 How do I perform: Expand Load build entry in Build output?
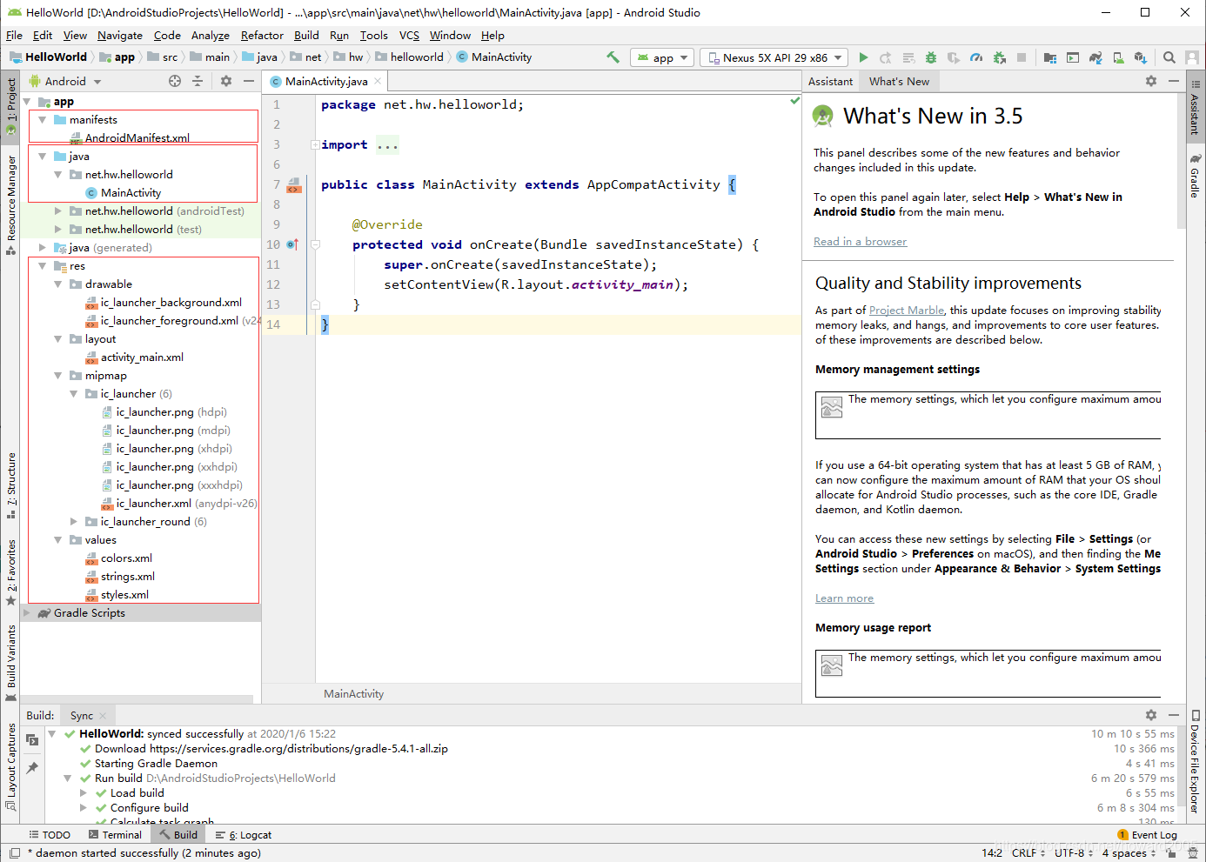pyautogui.click(x=84, y=793)
